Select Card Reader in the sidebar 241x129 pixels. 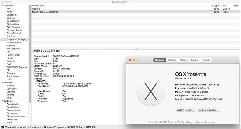click(13, 21)
